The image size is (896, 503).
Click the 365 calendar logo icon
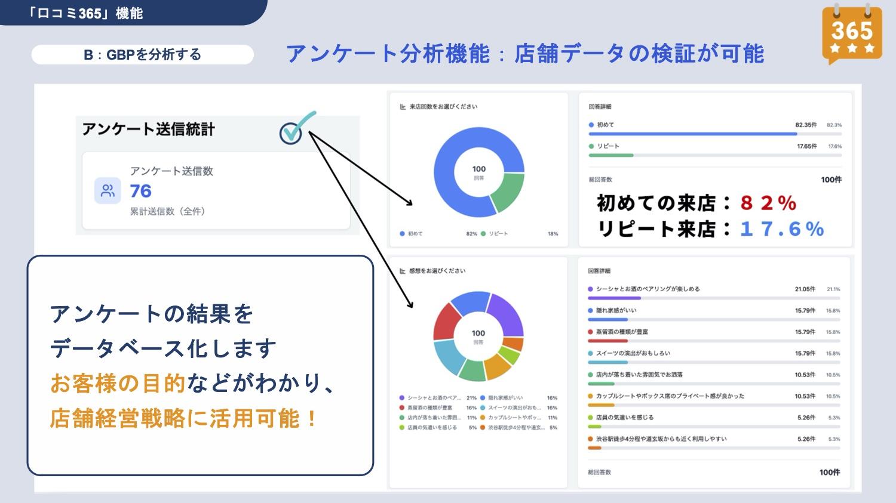click(851, 33)
